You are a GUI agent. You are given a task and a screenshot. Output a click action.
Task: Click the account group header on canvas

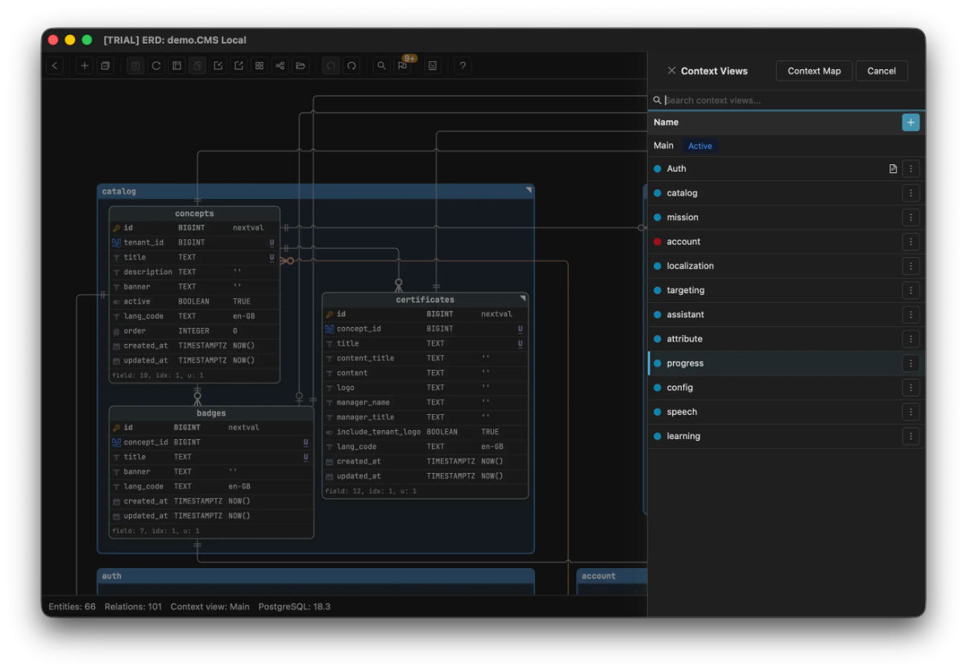tap(612, 576)
